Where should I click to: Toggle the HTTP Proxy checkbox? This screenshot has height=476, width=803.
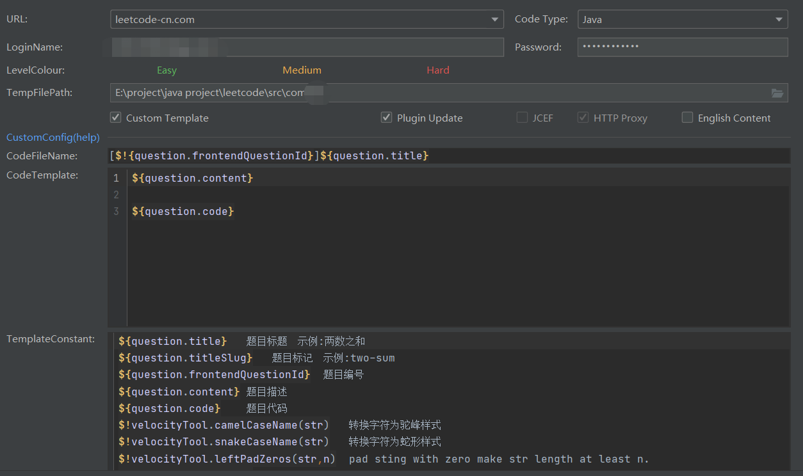point(583,118)
